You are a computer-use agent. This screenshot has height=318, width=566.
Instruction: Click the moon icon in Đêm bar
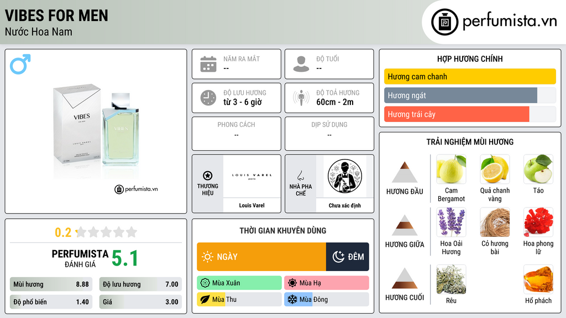(338, 257)
